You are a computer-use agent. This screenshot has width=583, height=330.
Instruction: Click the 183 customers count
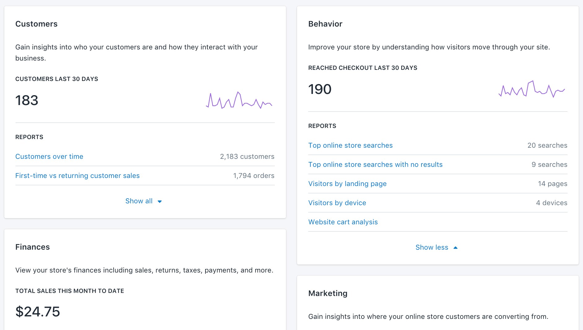[27, 100]
